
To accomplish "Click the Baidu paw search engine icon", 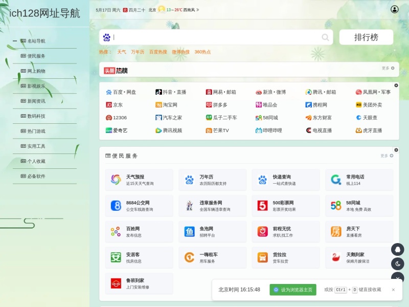I will (107, 37).
